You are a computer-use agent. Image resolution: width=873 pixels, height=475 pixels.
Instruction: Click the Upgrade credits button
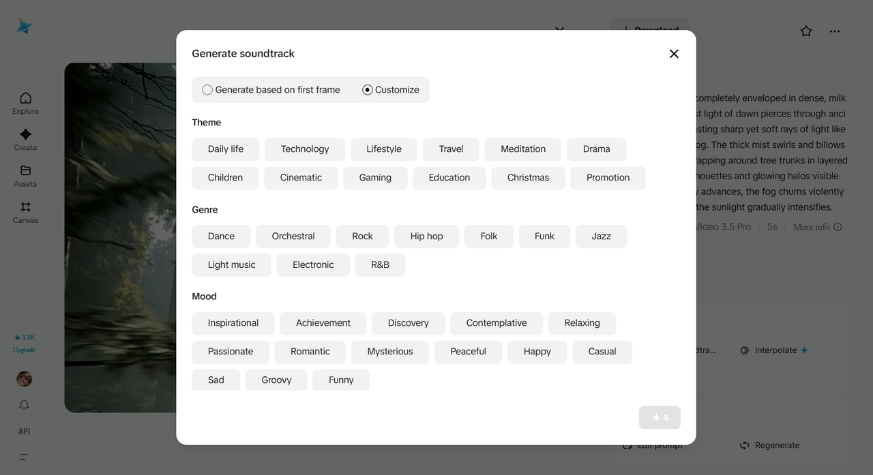24,343
